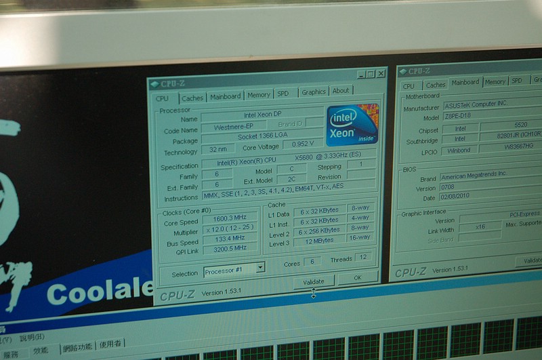Click the Technology value 32 nm
The height and width of the screenshot is (360, 542).
218,149
